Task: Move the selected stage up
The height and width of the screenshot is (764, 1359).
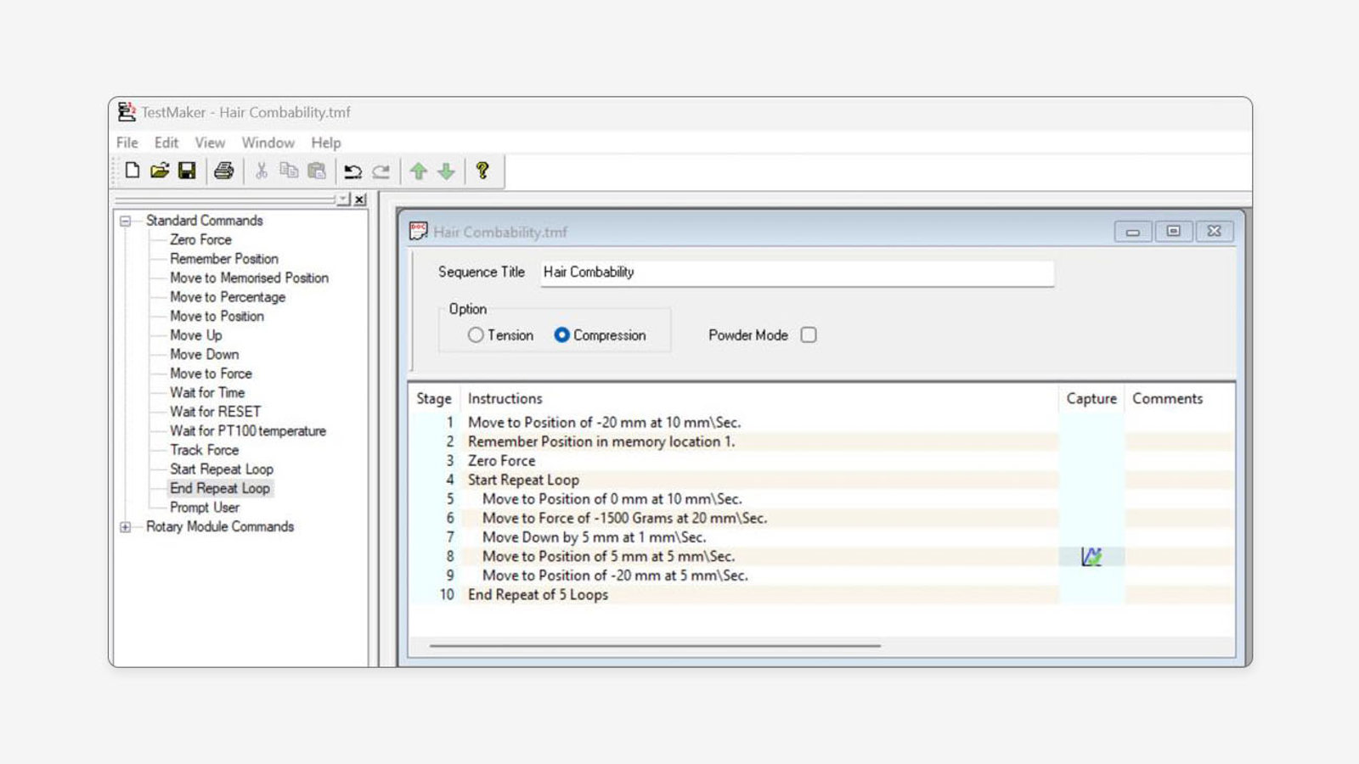Action: click(x=417, y=171)
